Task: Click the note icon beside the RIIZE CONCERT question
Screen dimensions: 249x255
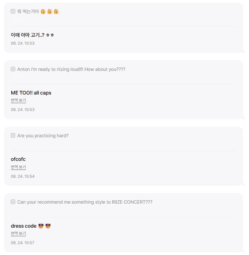Action: [13, 202]
